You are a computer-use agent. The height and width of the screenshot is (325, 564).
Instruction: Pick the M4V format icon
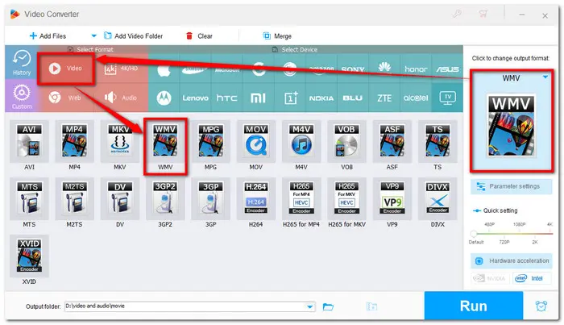pyautogui.click(x=301, y=141)
